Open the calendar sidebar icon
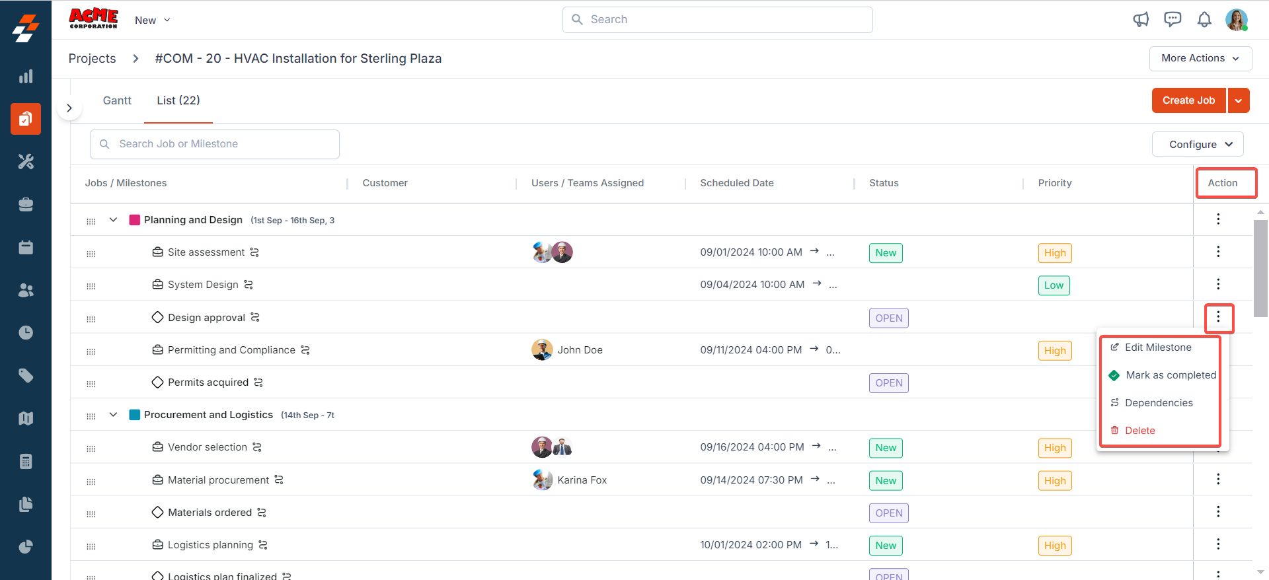Viewport: 1269px width, 580px height. [x=26, y=247]
